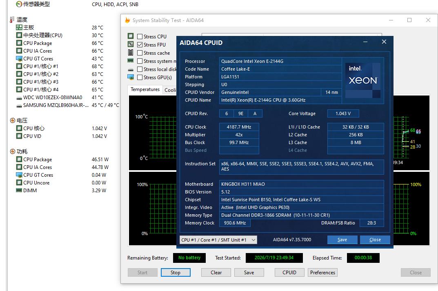Screen dimensions: 438x291
Task: Click the 930.6 MHz Memory Clock value
Action: pos(235,223)
